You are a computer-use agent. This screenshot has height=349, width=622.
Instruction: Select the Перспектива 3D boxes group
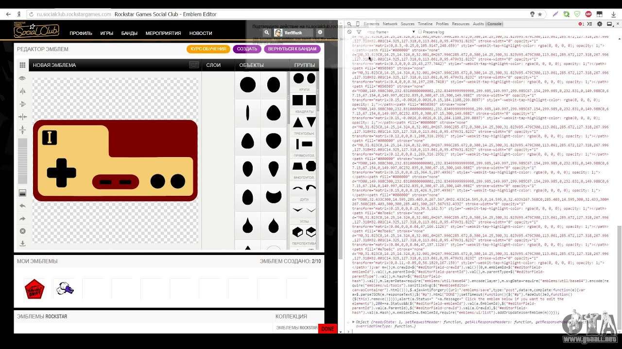[305, 236]
